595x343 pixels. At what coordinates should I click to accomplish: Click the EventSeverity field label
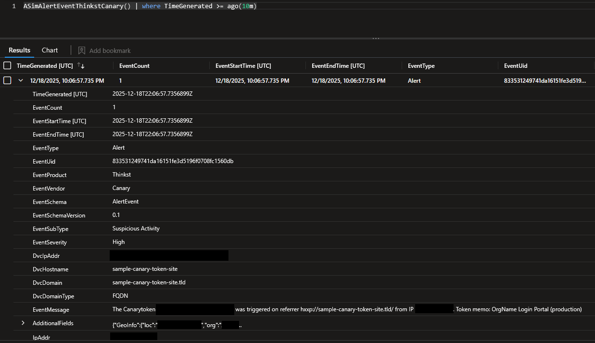point(50,242)
